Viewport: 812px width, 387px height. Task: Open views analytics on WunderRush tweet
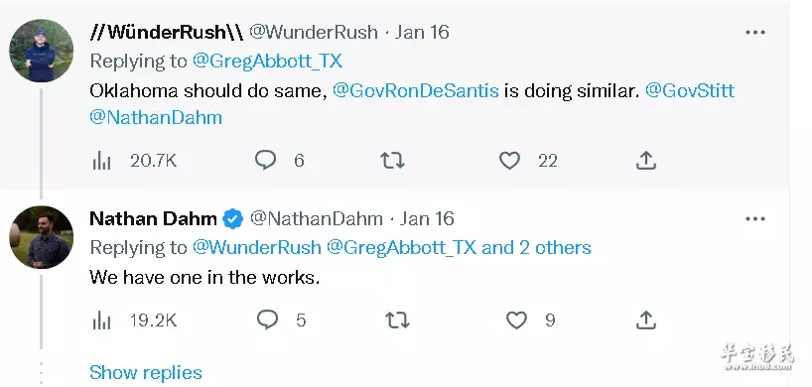point(102,162)
